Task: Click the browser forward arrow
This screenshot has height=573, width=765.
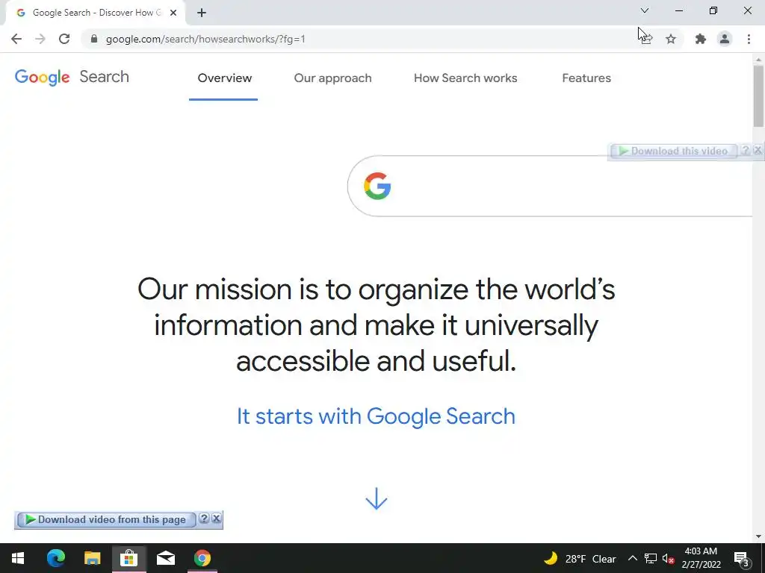Action: click(x=40, y=39)
